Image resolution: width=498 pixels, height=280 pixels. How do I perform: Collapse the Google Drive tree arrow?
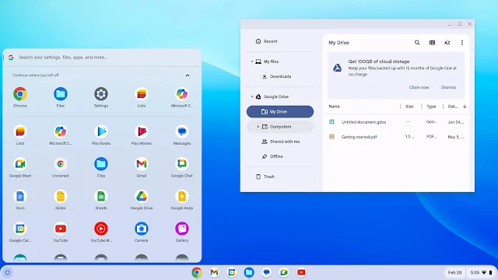[x=252, y=96]
